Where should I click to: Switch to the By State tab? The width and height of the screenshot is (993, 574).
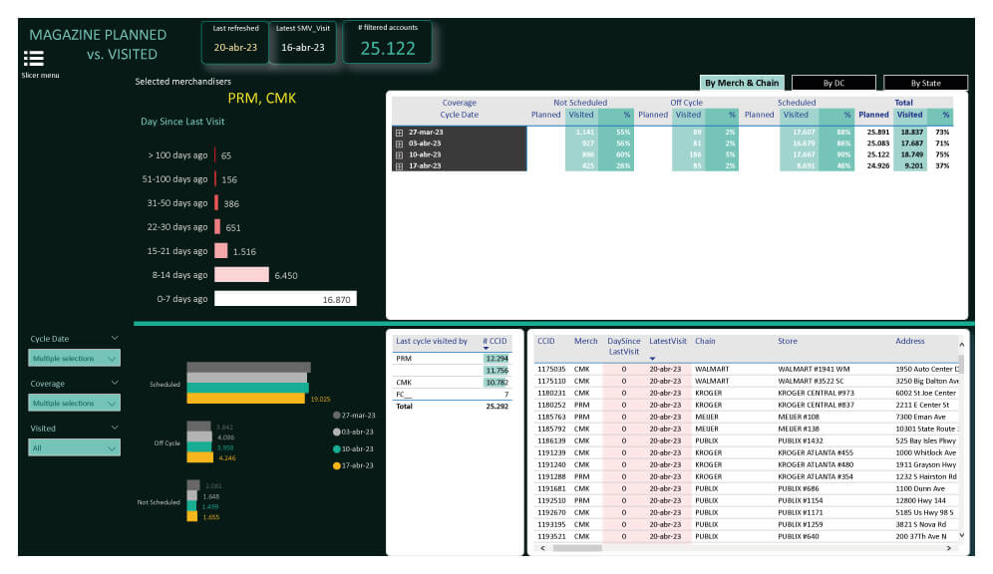[x=925, y=83]
